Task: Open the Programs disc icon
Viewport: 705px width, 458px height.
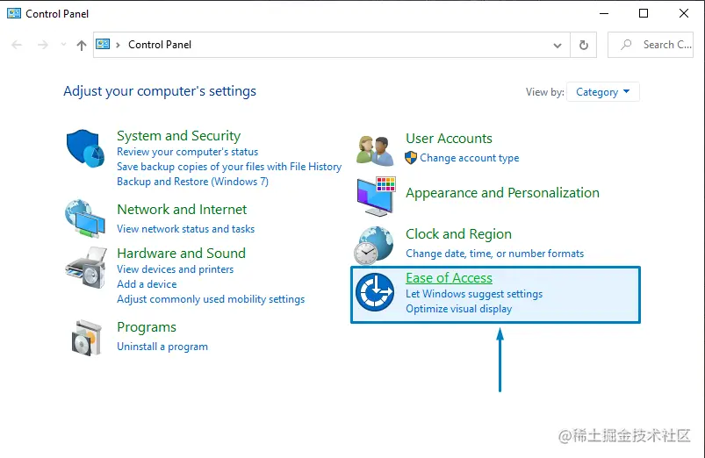Action: coord(86,338)
